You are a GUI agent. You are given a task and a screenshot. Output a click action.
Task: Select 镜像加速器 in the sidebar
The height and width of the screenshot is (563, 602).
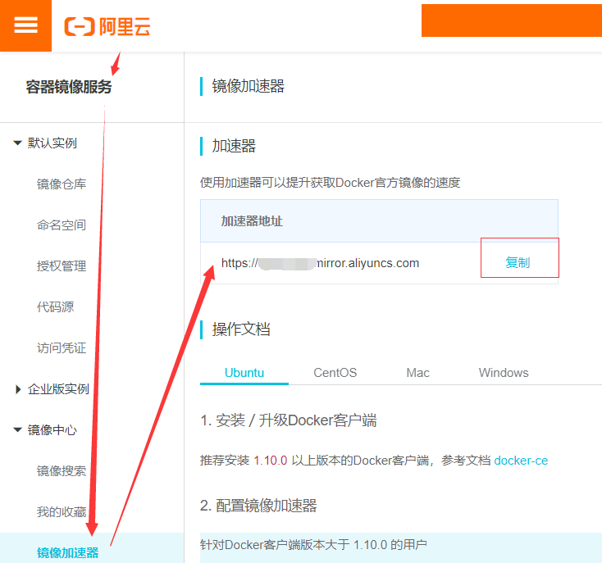click(x=67, y=552)
